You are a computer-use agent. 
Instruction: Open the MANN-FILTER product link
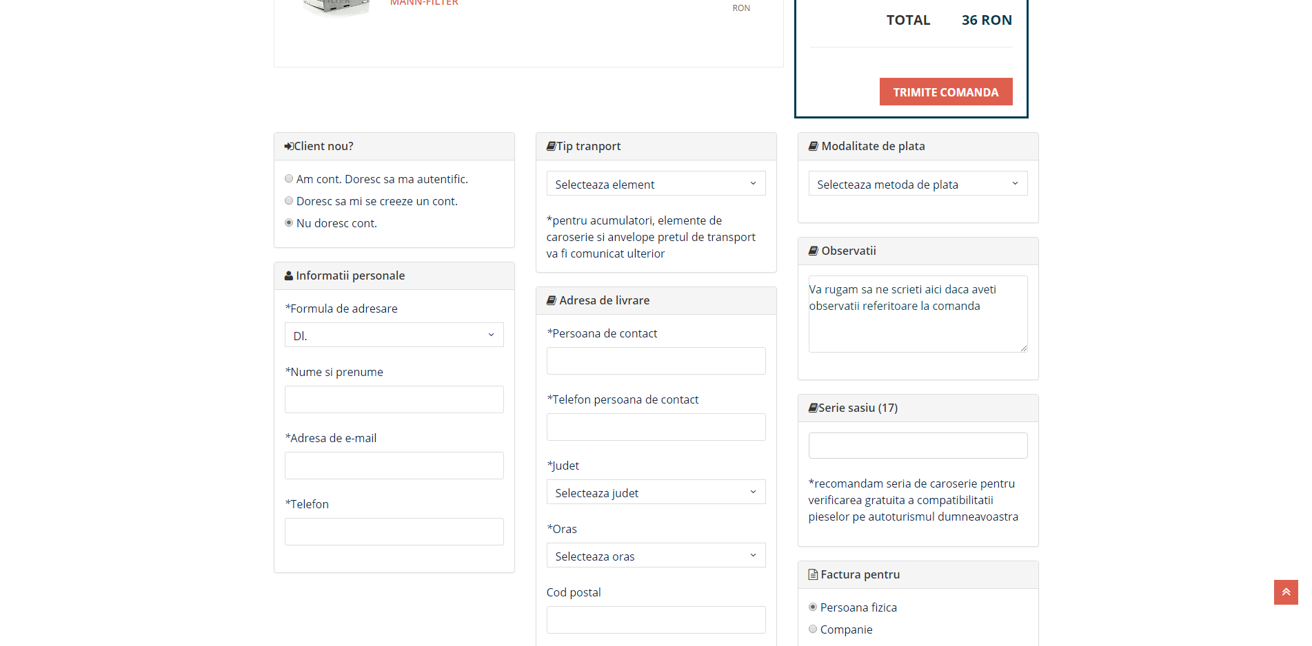(x=424, y=3)
